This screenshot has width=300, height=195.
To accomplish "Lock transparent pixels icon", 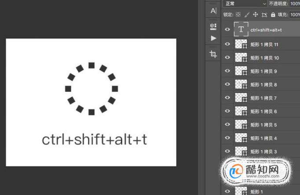I will pos(238,14).
